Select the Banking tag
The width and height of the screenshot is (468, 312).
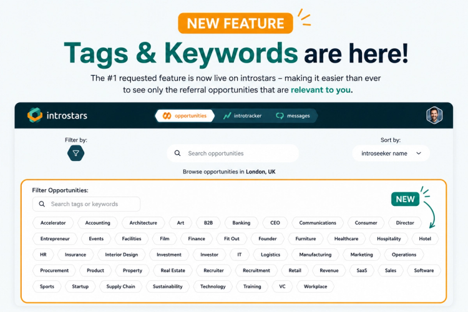click(241, 223)
